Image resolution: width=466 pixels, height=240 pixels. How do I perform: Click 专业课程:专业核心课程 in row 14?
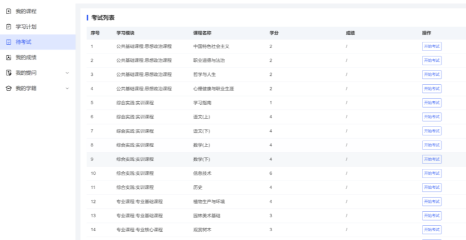(x=140, y=229)
